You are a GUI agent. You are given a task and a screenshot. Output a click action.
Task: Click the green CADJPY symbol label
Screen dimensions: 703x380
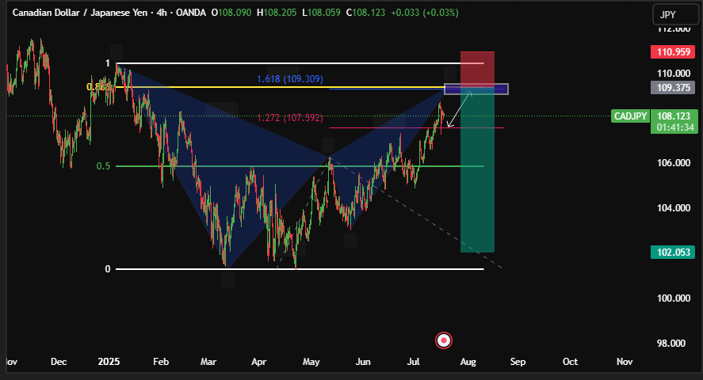point(631,116)
